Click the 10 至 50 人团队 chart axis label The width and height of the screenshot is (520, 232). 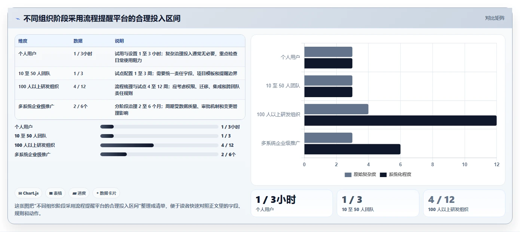[283, 86]
